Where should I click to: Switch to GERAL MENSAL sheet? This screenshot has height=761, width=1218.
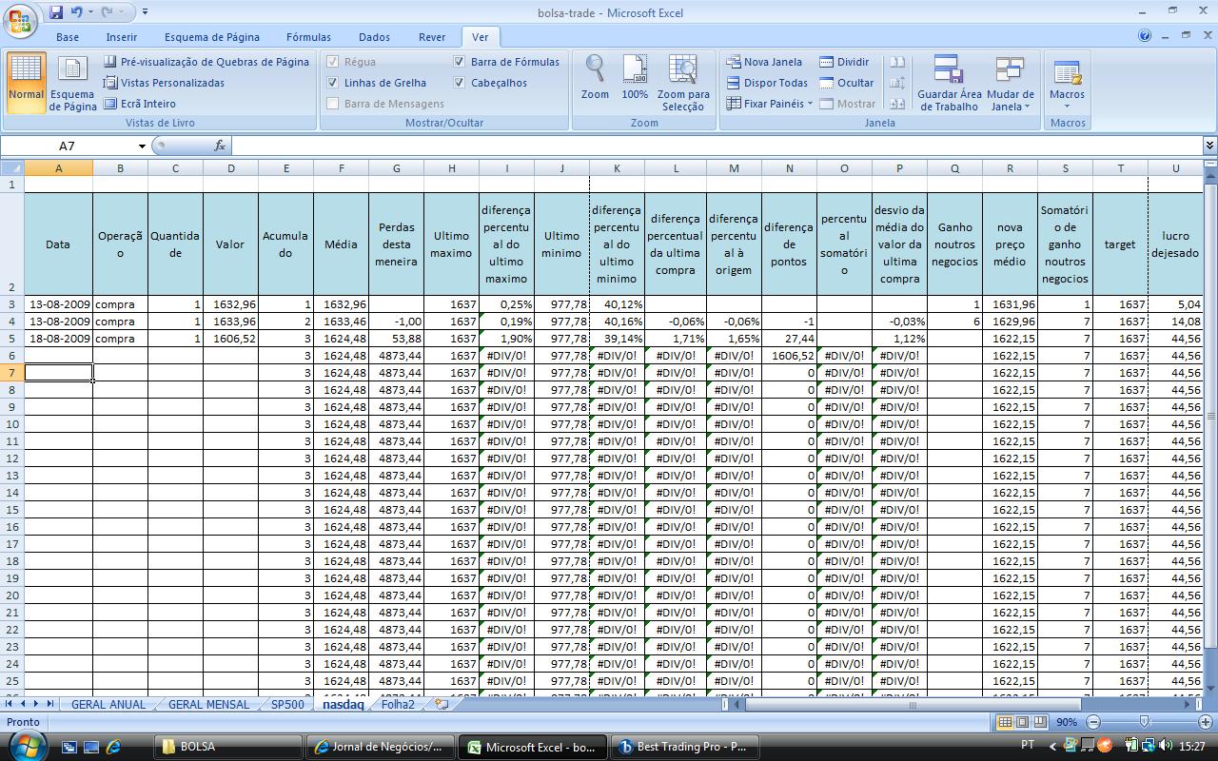pos(208,704)
